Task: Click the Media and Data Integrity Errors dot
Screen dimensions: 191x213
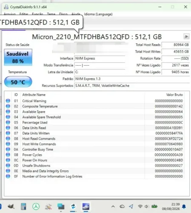Action: tap(8, 171)
